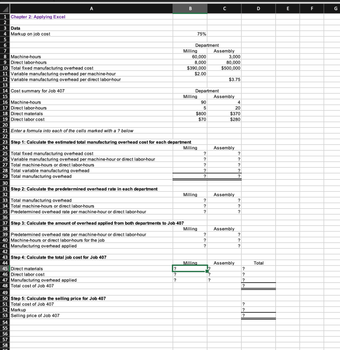Select Milling ? cell in row 33
This screenshot has width=340, height=350.
190,200
